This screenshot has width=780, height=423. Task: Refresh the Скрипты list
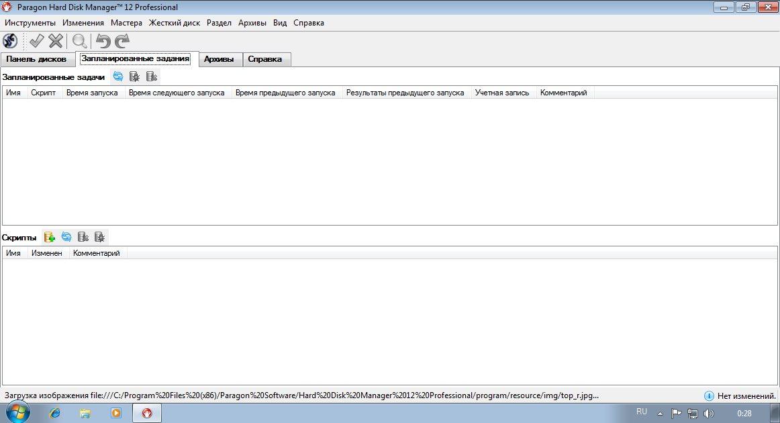tap(66, 237)
